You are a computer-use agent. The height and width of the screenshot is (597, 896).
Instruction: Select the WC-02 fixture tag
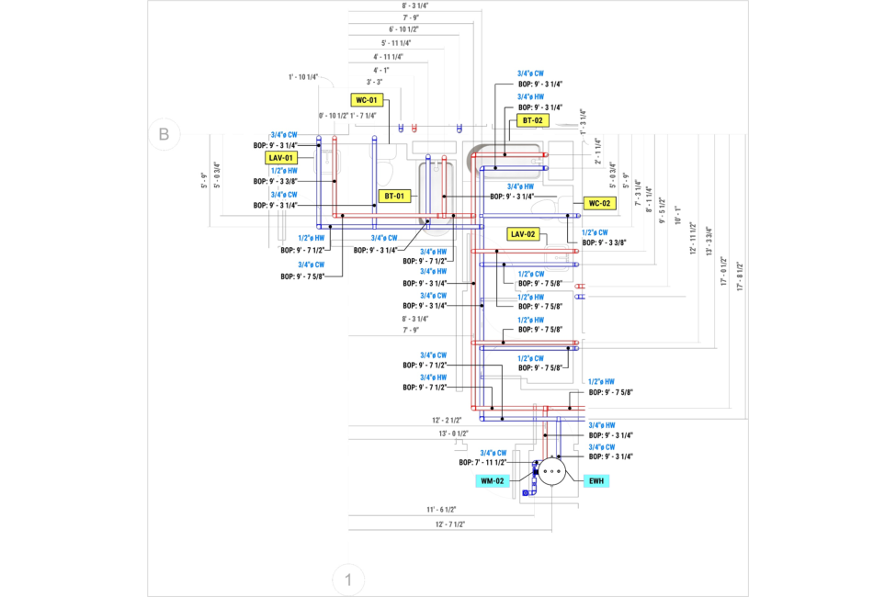pos(601,203)
